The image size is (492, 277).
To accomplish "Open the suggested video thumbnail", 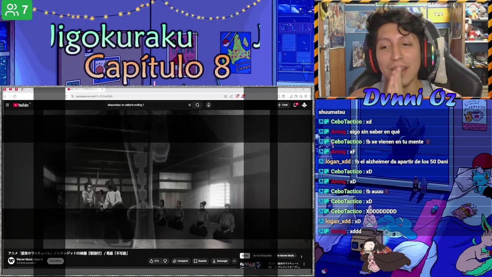I will pos(251,265).
